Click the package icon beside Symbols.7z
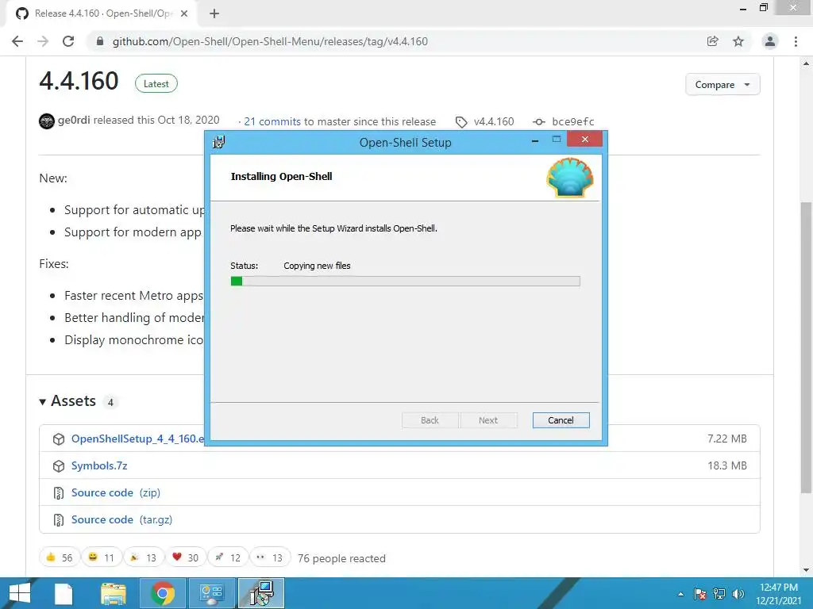The image size is (813, 609). [59, 466]
